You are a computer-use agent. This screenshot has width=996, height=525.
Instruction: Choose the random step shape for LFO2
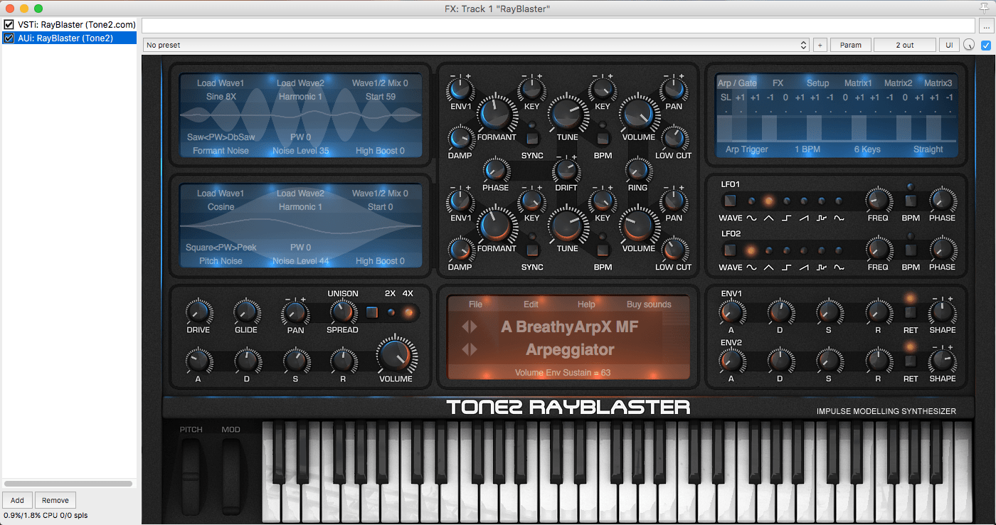point(822,250)
